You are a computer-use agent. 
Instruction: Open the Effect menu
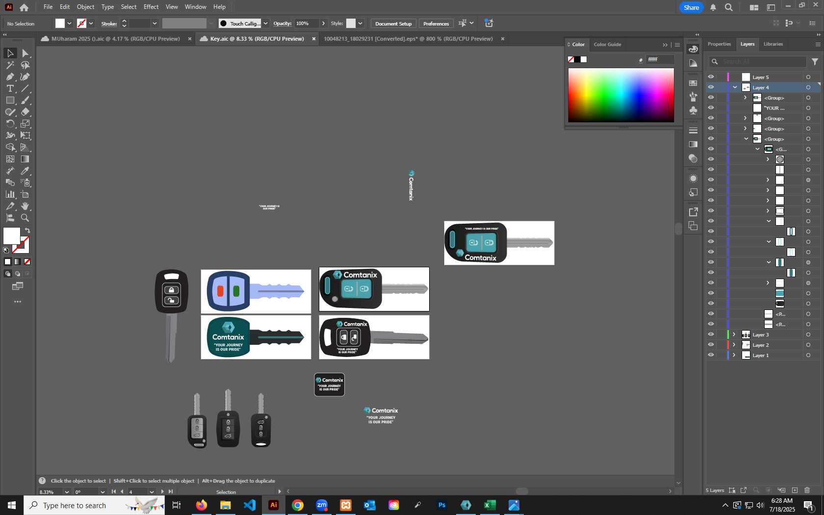(151, 7)
